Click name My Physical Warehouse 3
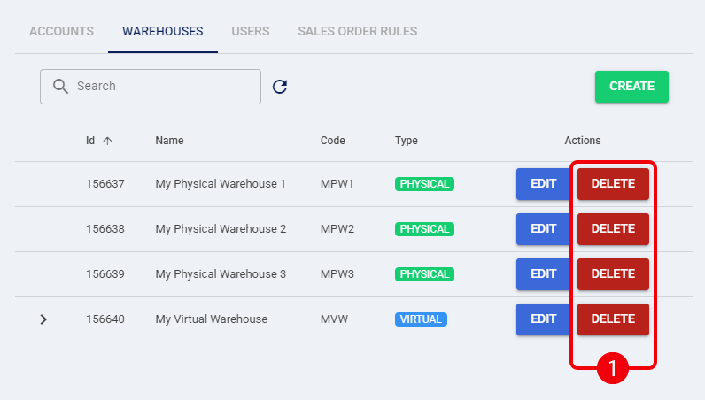The height and width of the screenshot is (400, 705). click(221, 274)
